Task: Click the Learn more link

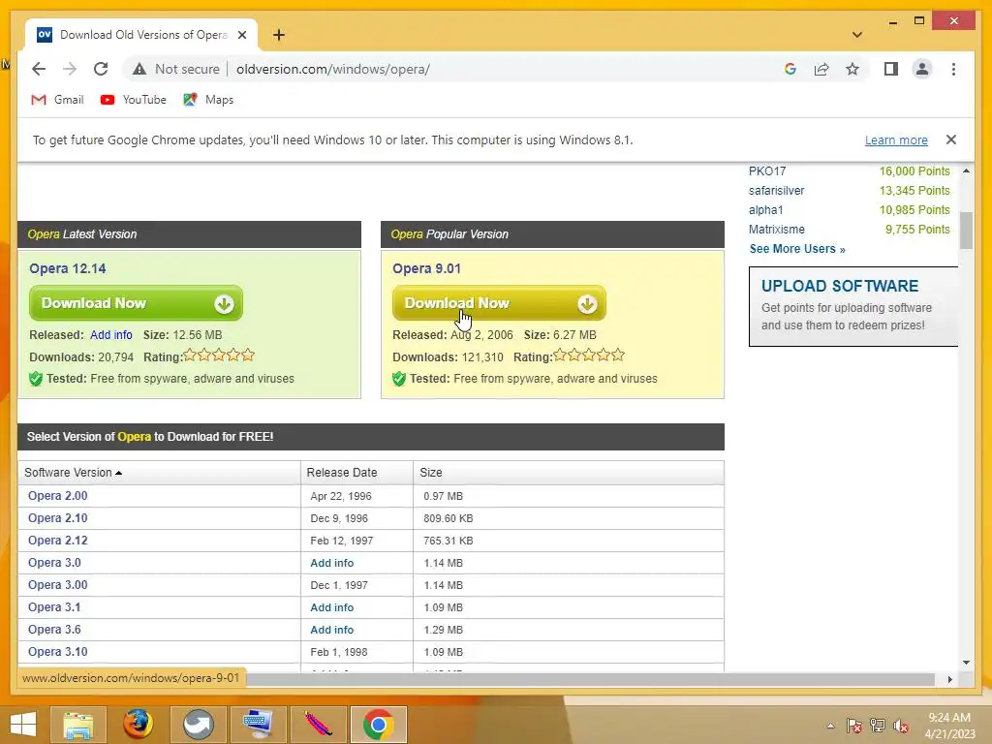Action: 896,139
